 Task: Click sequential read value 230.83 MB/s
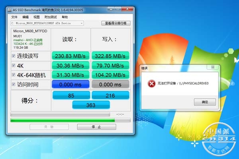tap(71, 56)
